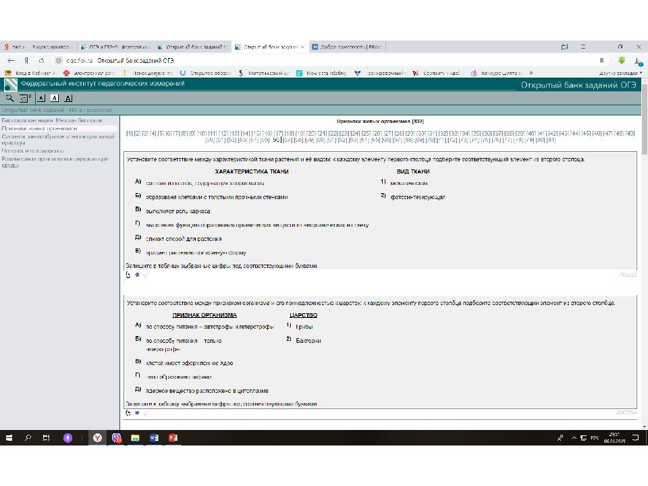
Task: Click the star icon under the plant tissue task
Action: click(137, 275)
